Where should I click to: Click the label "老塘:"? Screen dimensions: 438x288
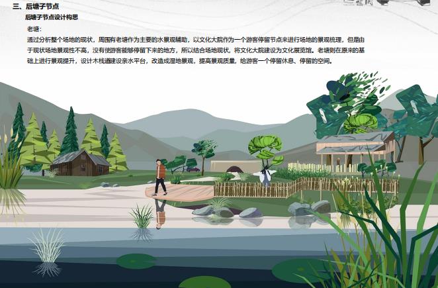click(x=34, y=29)
